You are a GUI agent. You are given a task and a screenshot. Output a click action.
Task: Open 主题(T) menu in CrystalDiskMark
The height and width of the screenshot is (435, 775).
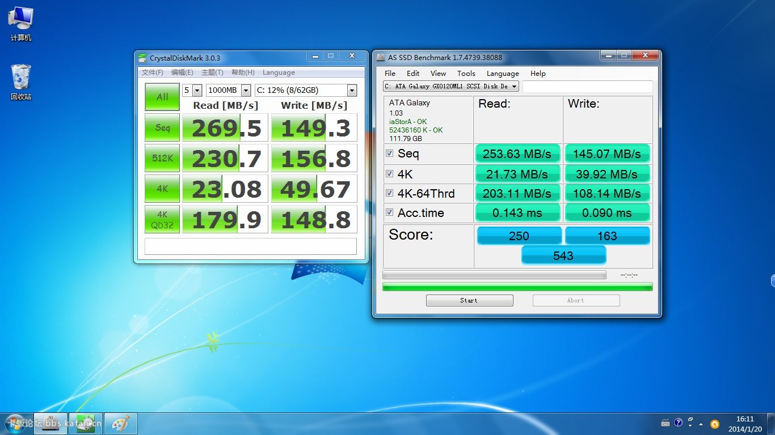[x=212, y=72]
